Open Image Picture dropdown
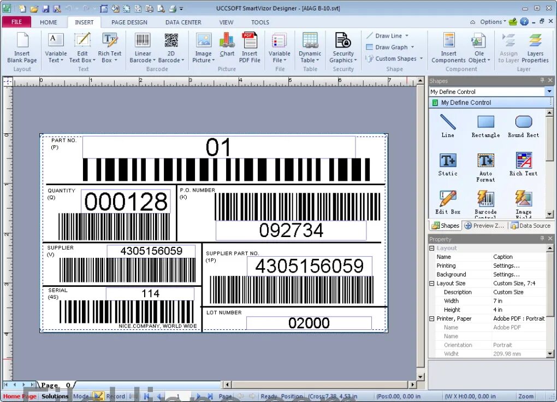557x402 pixels. (x=203, y=48)
